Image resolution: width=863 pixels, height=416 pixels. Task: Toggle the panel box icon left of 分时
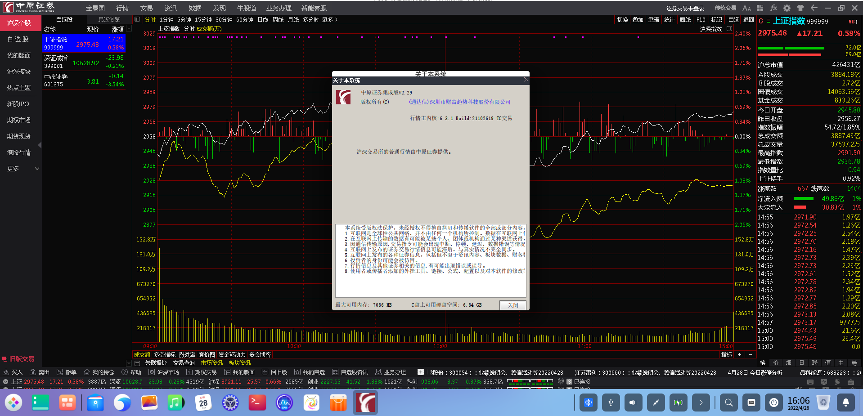tap(137, 19)
